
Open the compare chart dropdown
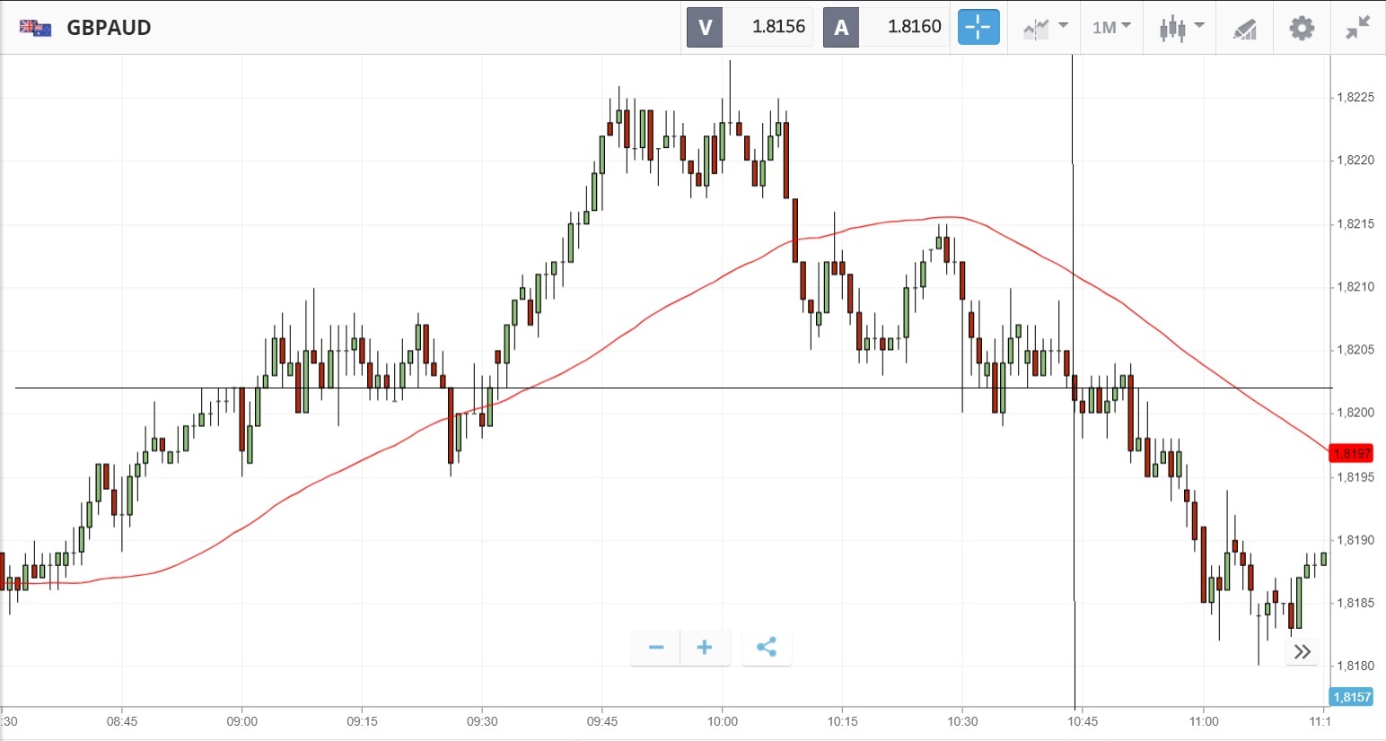[x=1045, y=27]
